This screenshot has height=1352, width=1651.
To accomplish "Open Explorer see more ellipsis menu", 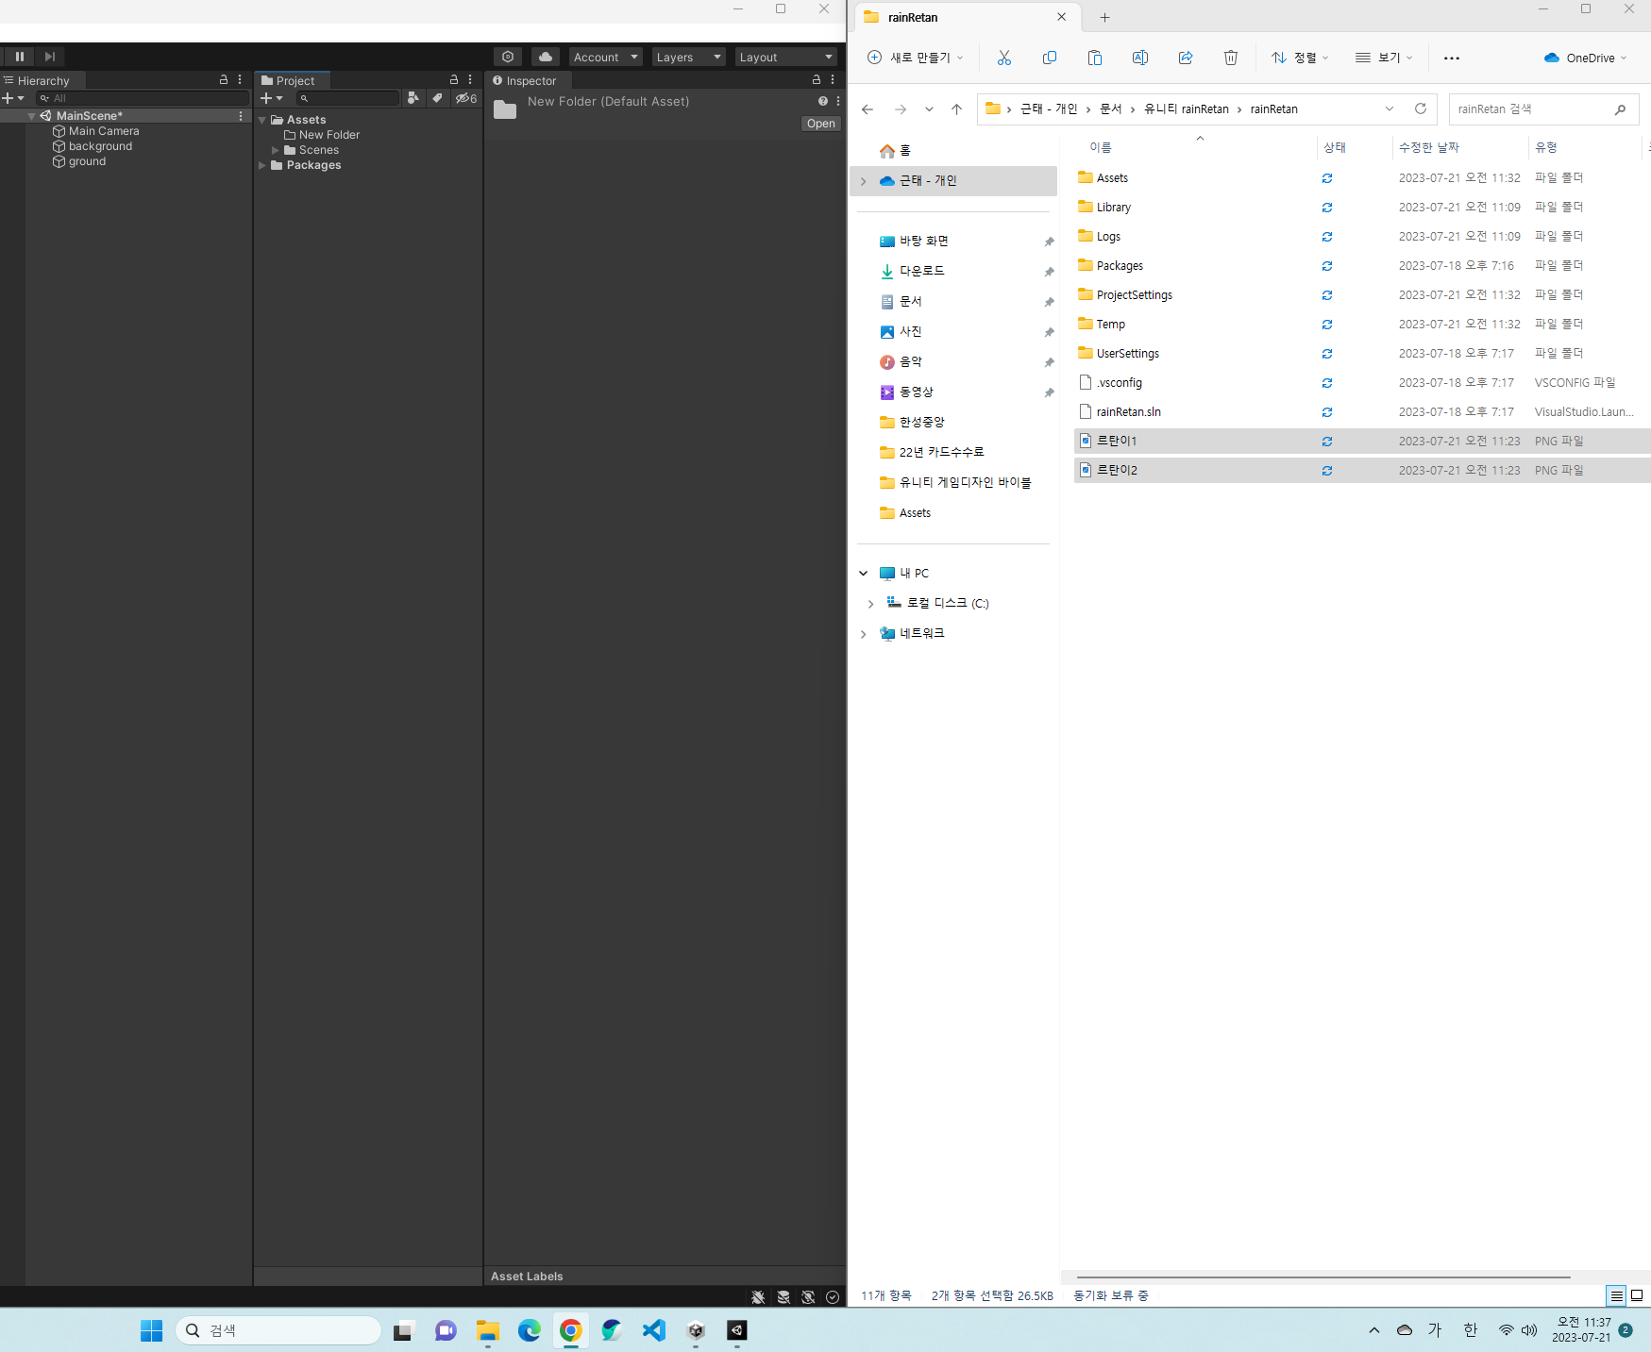I will click(1452, 58).
